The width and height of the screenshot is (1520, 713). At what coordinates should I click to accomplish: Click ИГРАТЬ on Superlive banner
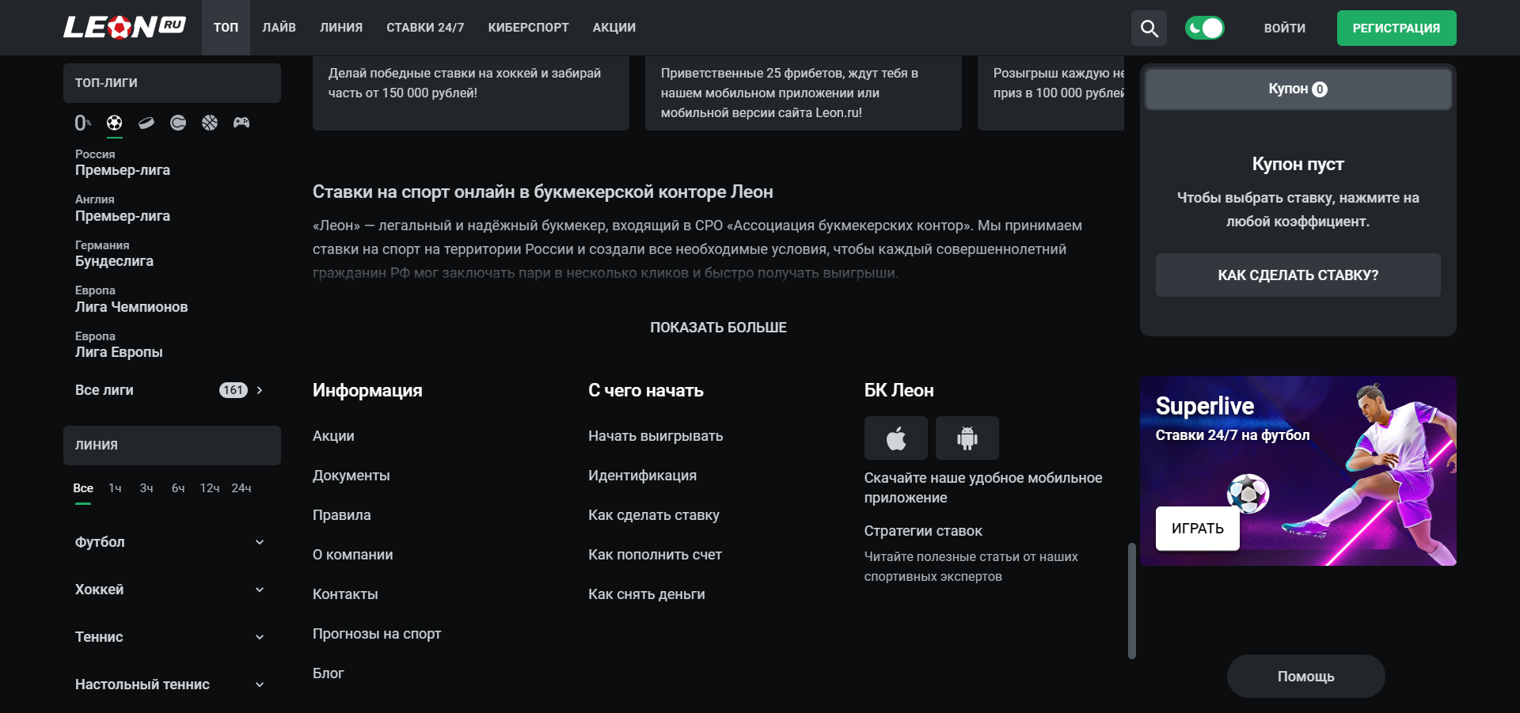point(1198,529)
